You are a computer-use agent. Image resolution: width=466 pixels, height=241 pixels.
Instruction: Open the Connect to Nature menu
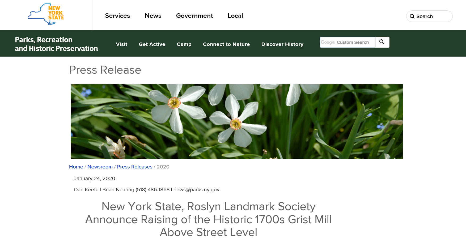[226, 44]
